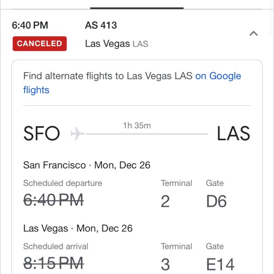Select the active tab underline at top
Image resolution: width=274 pixels, height=274 pixels.
(137, 8)
